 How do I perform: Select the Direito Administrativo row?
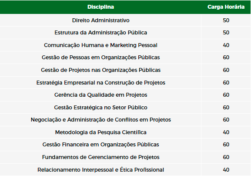point(125,20)
